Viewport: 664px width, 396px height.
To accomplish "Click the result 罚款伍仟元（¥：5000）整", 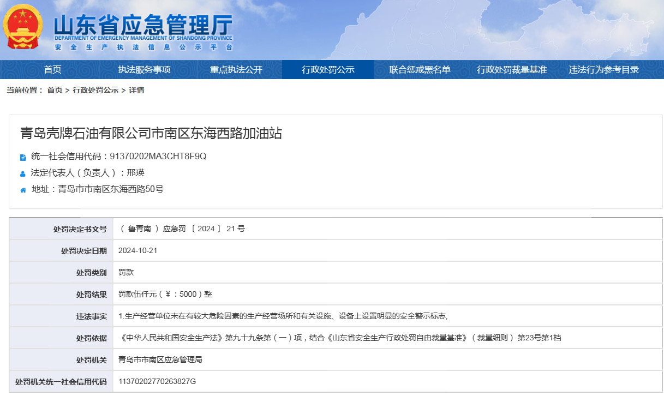I will (165, 294).
